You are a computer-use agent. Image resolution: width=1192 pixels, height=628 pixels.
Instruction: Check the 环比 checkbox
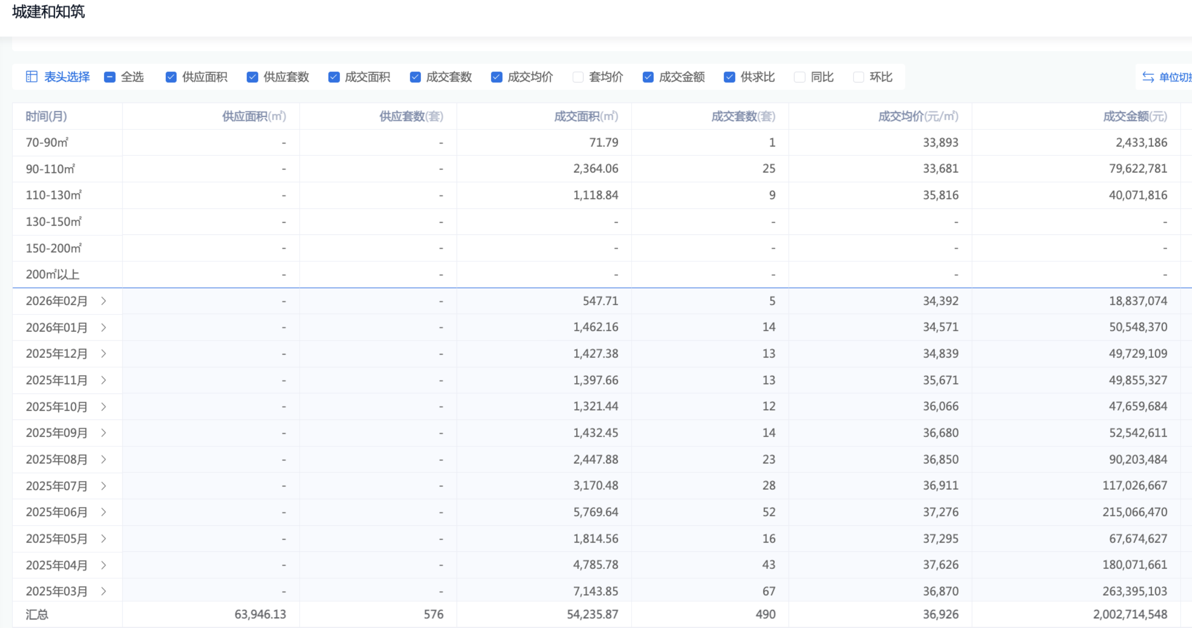858,77
